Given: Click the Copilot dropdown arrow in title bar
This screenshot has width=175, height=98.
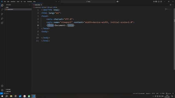Looking at the screenshot, I should 119,2.
